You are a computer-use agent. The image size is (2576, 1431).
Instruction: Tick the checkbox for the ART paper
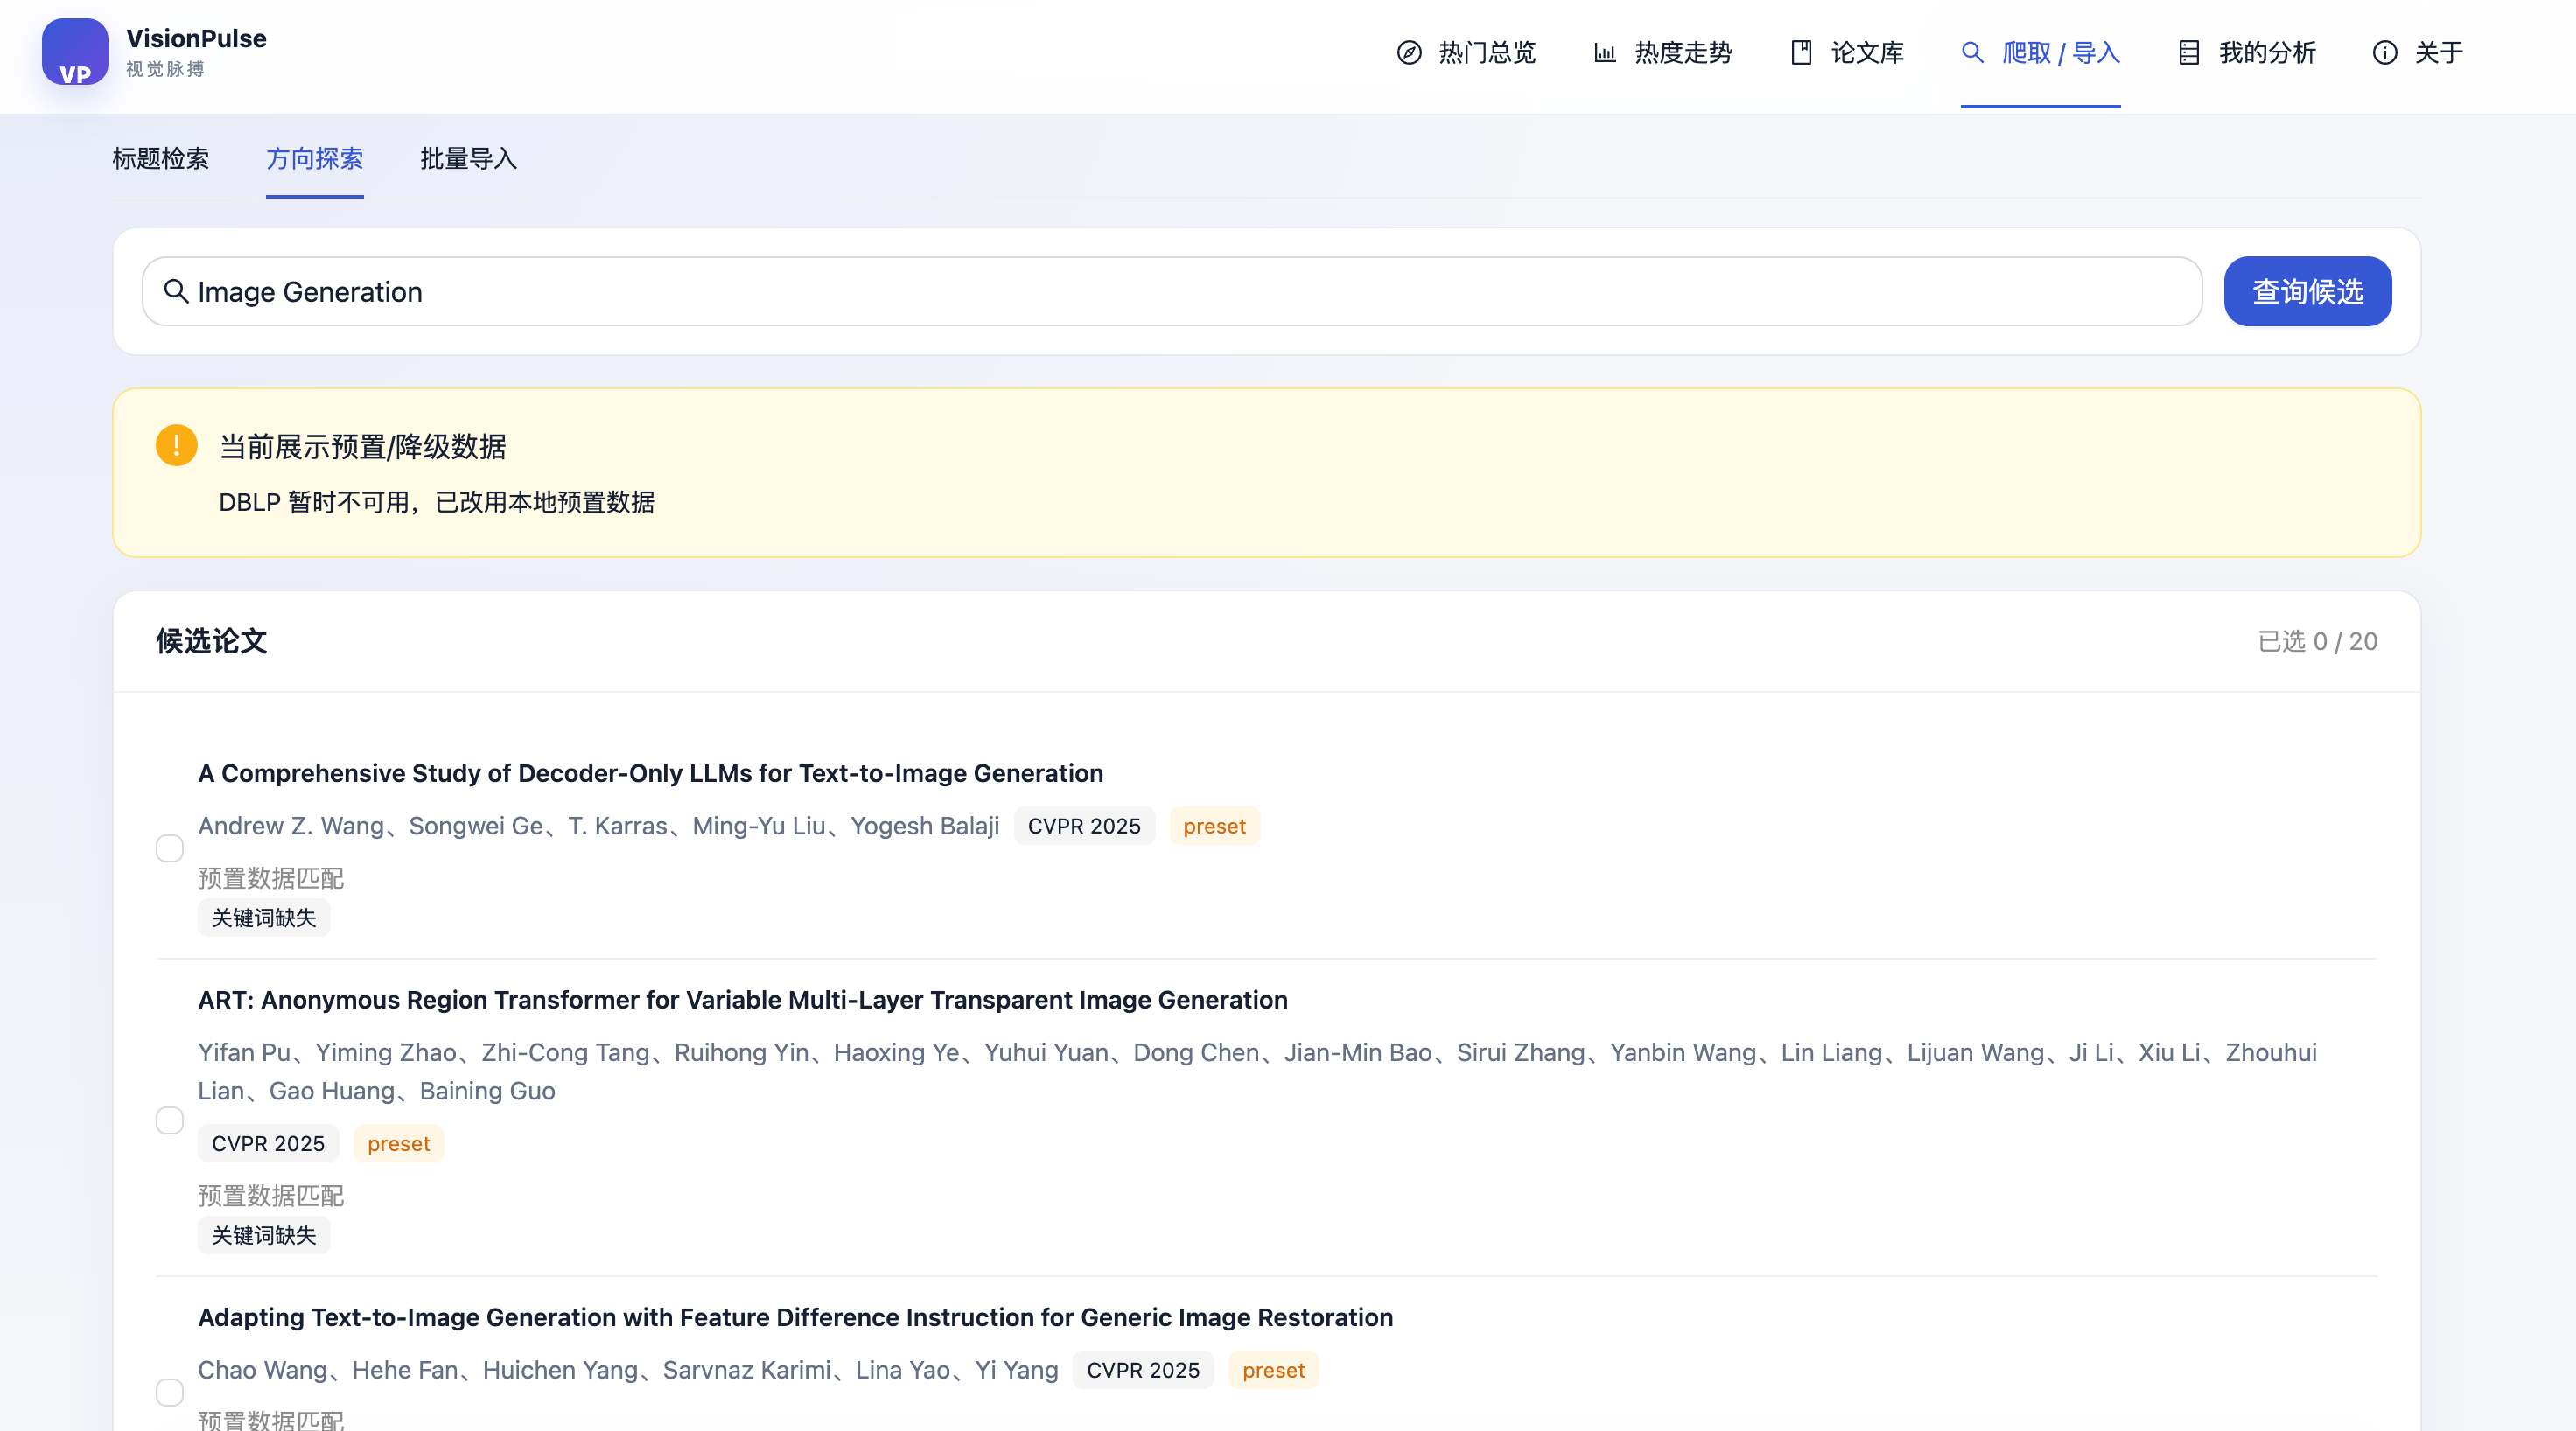click(170, 1120)
